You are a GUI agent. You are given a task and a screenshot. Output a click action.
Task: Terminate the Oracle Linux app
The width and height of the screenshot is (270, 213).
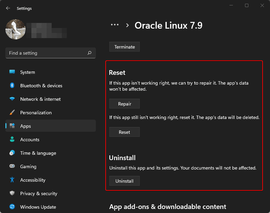(x=124, y=47)
